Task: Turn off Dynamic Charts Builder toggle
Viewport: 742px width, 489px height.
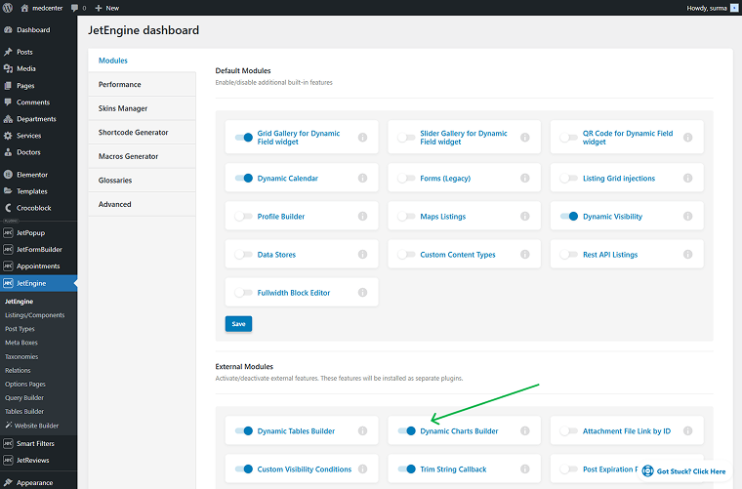Action: click(406, 430)
